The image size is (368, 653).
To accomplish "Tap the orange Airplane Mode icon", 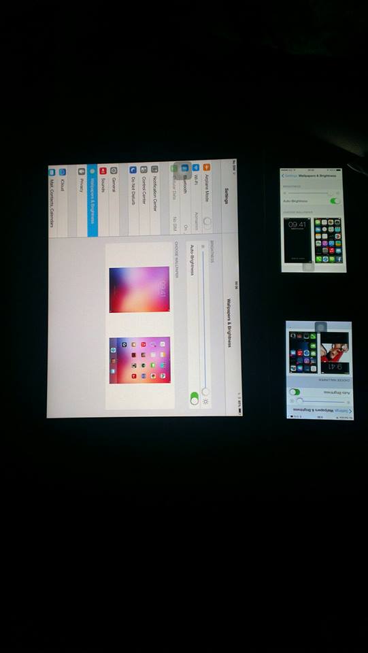I will (207, 167).
